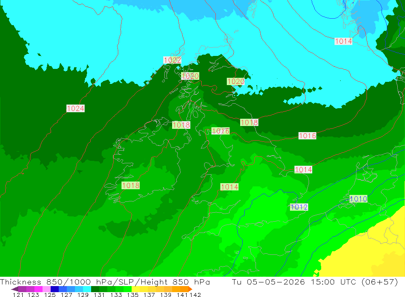This screenshot has width=405, height=297.
Task: Click the 15:00 UTC time text
Action: 334,282
